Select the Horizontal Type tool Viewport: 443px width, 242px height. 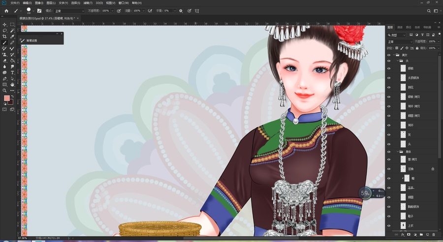coord(12,73)
